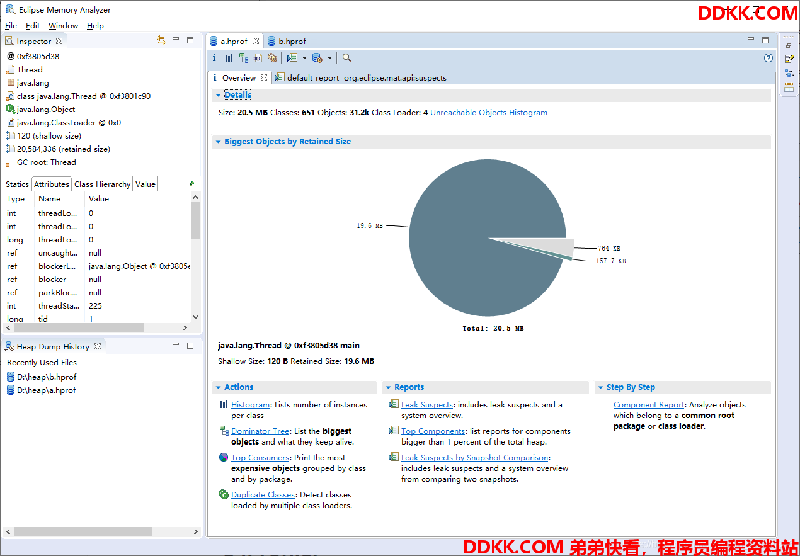Minimize the Heap Dump History panel
Image resolution: width=800 pixels, height=556 pixels.
pos(176,345)
